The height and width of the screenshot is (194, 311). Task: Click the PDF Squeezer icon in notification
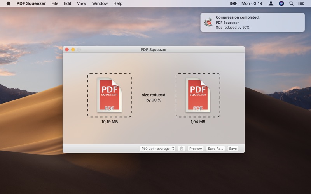208,22
